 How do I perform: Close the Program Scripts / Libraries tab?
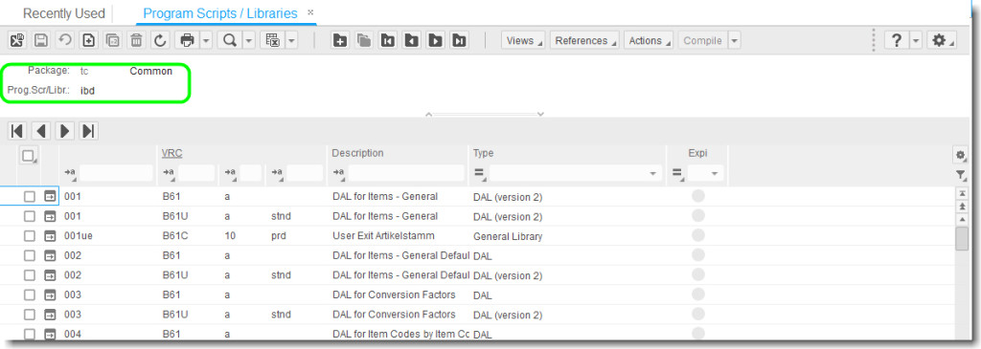[x=310, y=12]
